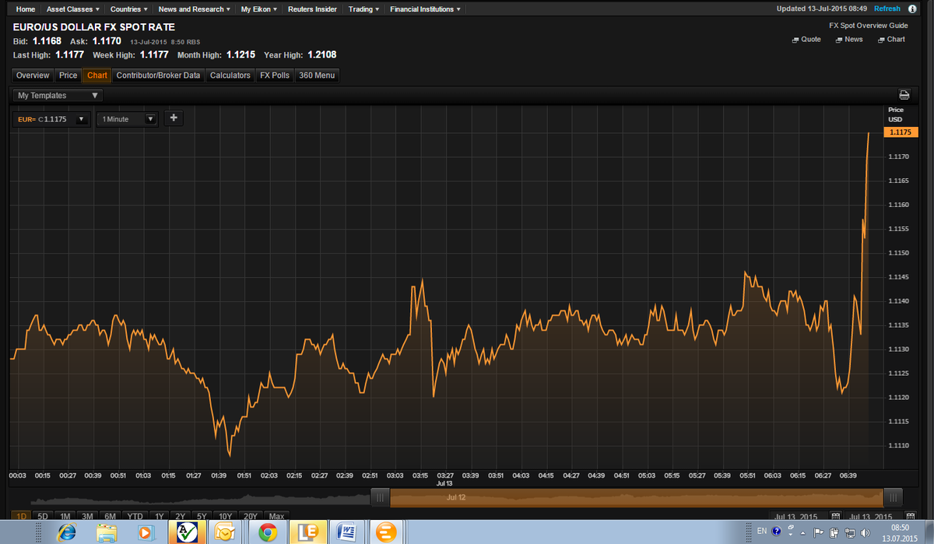Open the 360 Menu tab
The image size is (934, 544).
(317, 75)
